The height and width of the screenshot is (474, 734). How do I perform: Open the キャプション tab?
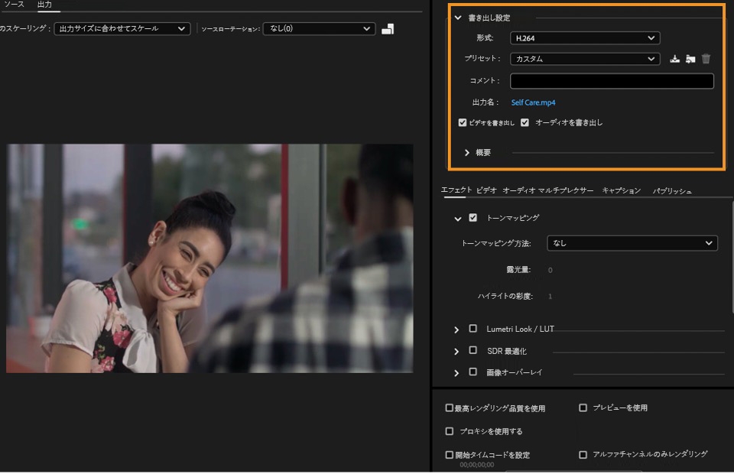(x=621, y=190)
